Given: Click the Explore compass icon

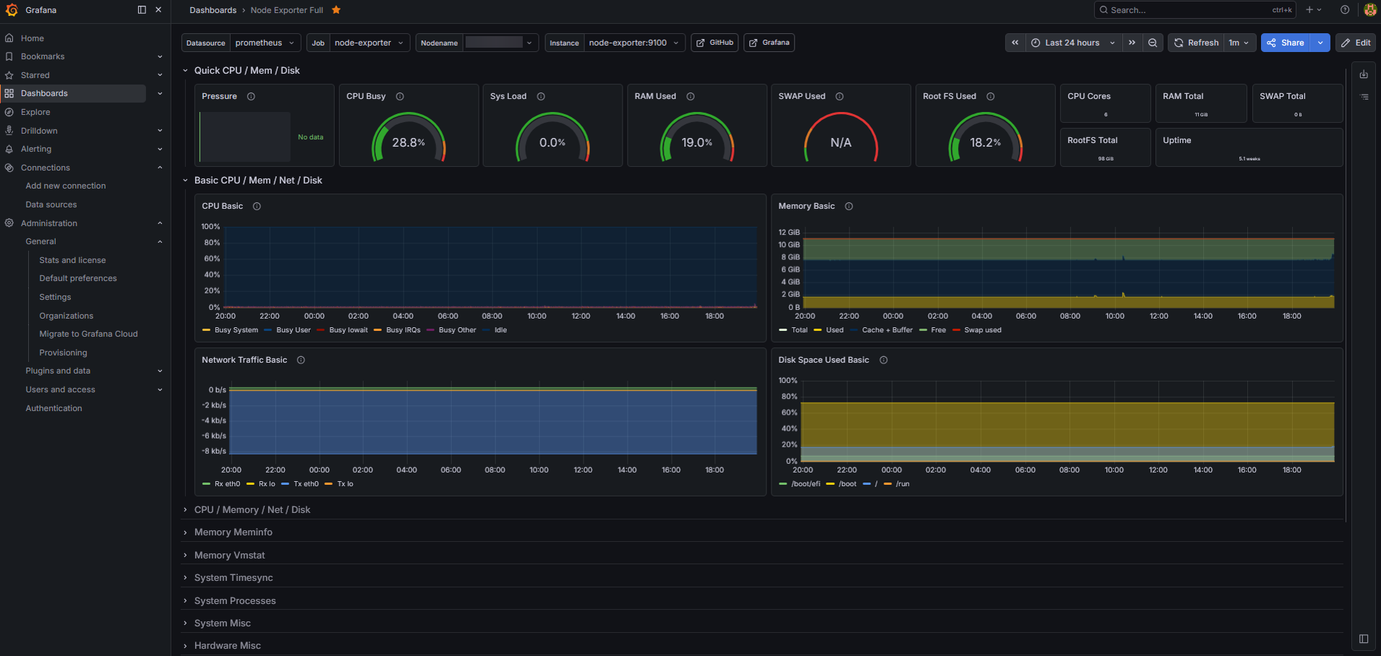Looking at the screenshot, I should coord(9,112).
